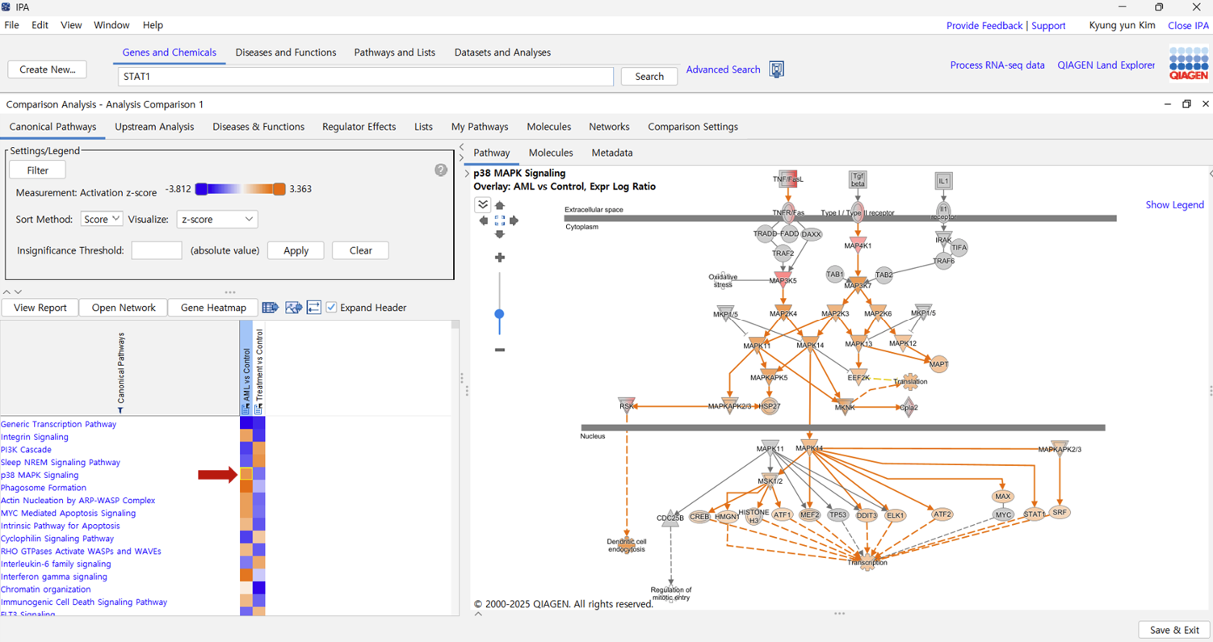1213x642 pixels.
Task: Select the HSP27 node
Action: pyautogui.click(x=770, y=407)
